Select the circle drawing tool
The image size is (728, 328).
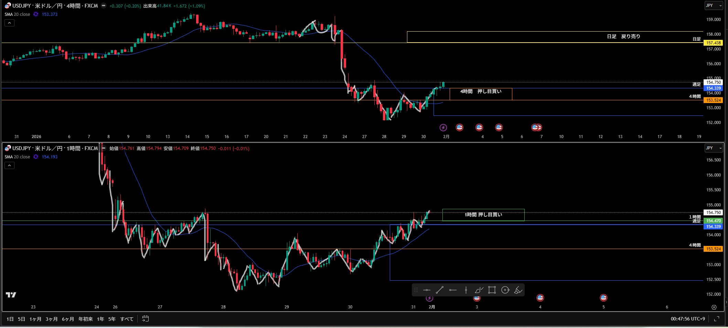pos(505,290)
